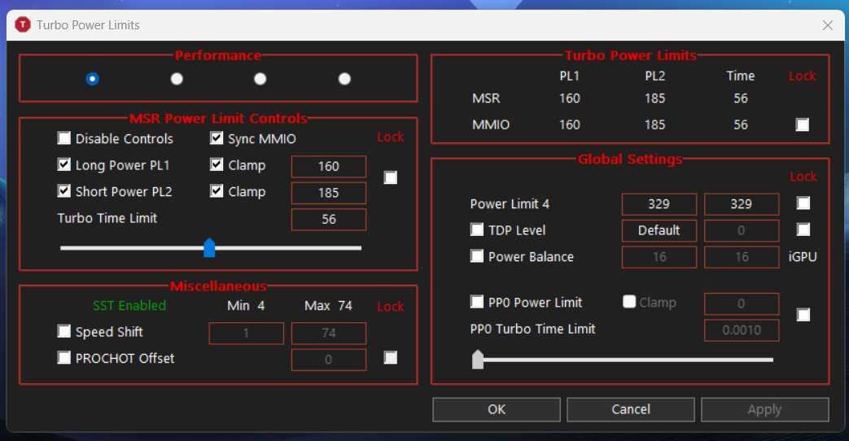849x441 pixels.
Task: Check the PROCHOT Offset option
Action: tap(64, 358)
